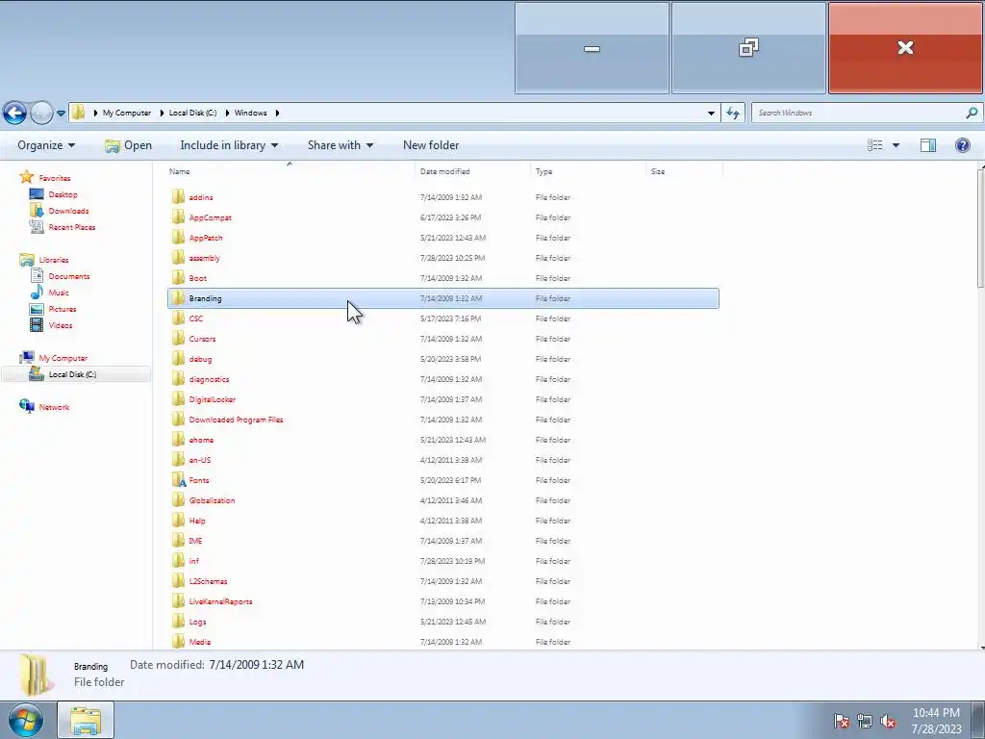Click the muted volume tray icon
Screen dimensions: 985x739
coord(887,721)
